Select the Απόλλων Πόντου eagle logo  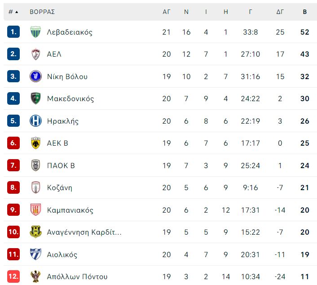(x=35, y=276)
